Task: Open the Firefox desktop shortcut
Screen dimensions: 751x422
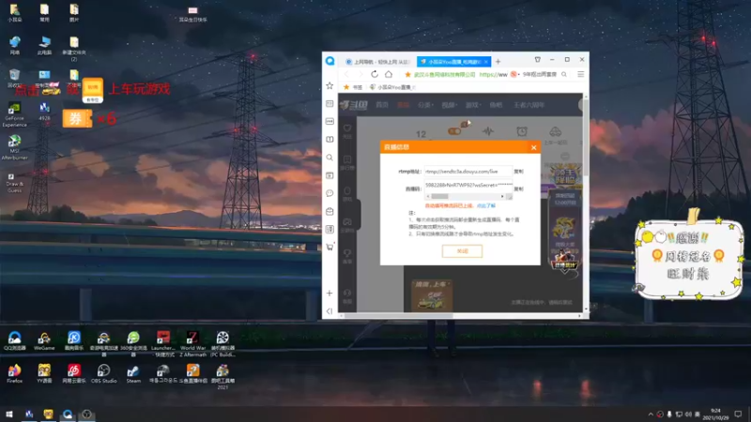Action: tap(14, 373)
